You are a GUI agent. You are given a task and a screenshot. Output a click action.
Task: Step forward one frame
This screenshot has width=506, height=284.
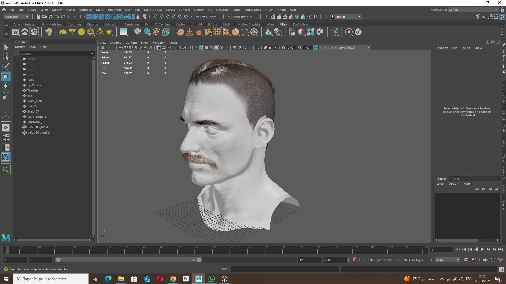coord(494,249)
